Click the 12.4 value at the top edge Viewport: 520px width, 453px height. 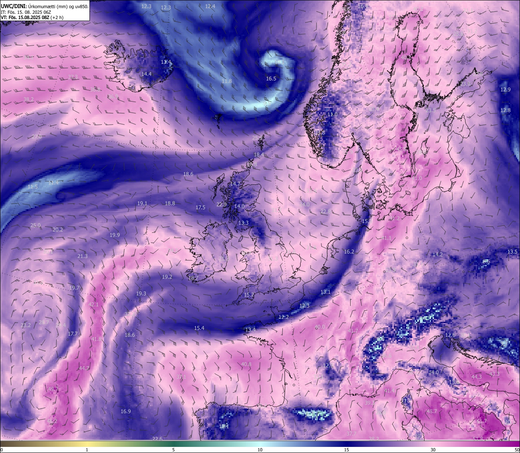click(x=210, y=6)
